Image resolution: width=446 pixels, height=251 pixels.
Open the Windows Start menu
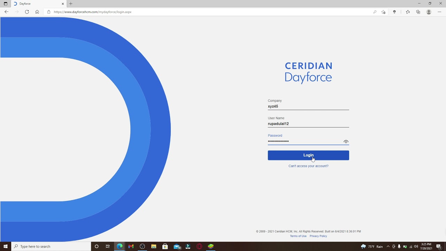point(6,246)
